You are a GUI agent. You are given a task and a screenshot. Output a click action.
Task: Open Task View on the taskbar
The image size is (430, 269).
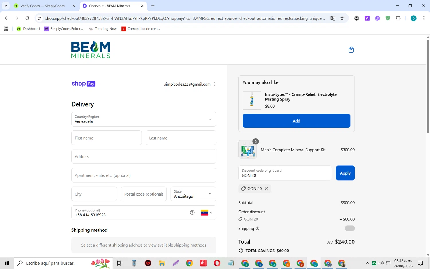[x=120, y=263]
